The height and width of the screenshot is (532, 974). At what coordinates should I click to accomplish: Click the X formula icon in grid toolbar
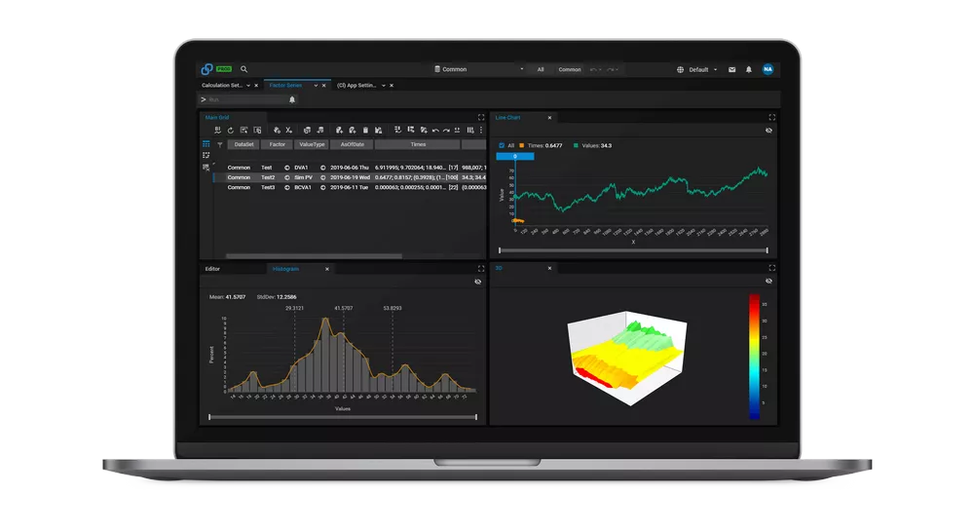pyautogui.click(x=289, y=131)
